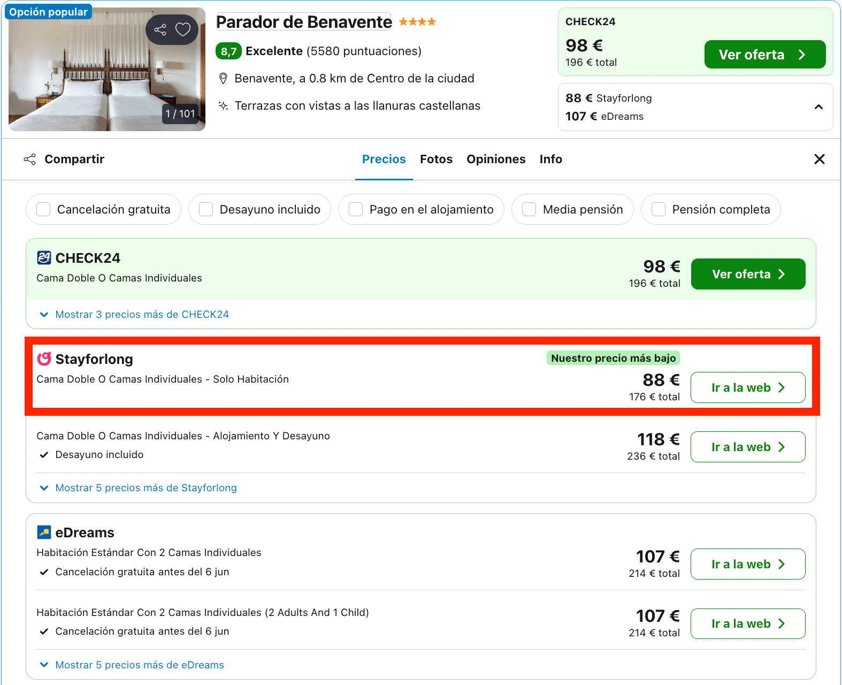Open the hotel room photo thumbnail
Screen dimensions: 842x685
106,69
